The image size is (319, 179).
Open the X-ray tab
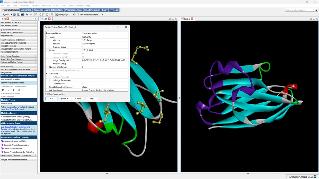click(x=105, y=10)
